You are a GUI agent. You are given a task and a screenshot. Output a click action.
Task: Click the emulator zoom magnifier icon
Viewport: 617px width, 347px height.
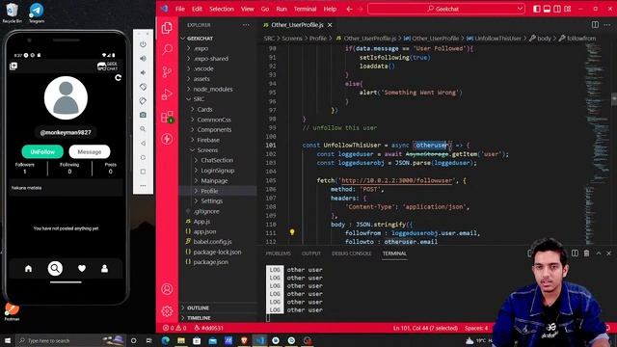(143, 129)
